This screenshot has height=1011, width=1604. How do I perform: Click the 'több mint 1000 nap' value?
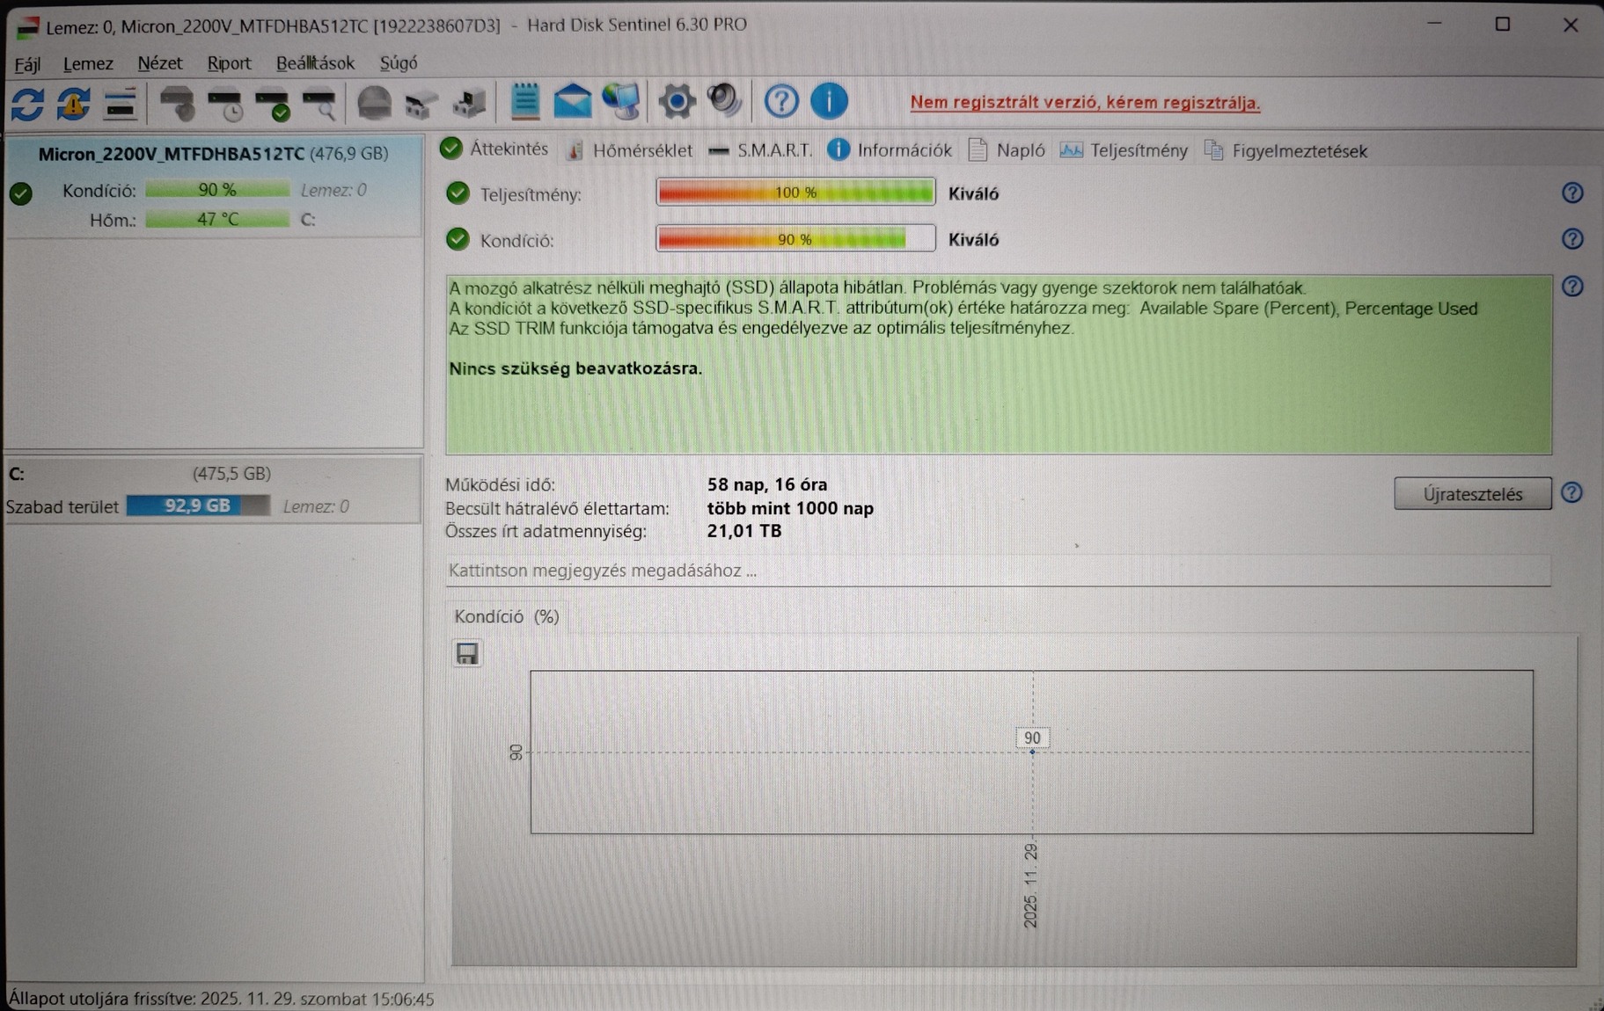tap(790, 508)
